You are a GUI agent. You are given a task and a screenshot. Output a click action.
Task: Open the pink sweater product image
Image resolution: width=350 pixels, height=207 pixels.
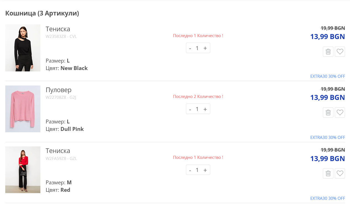click(23, 109)
